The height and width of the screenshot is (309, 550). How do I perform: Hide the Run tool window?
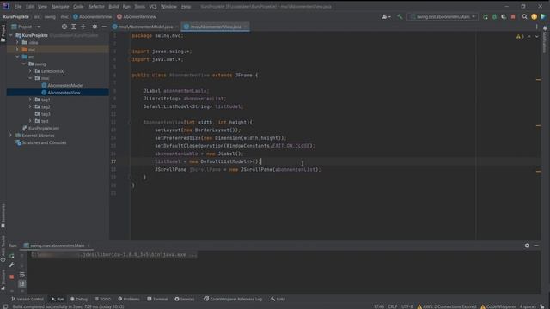pyautogui.click(x=536, y=245)
